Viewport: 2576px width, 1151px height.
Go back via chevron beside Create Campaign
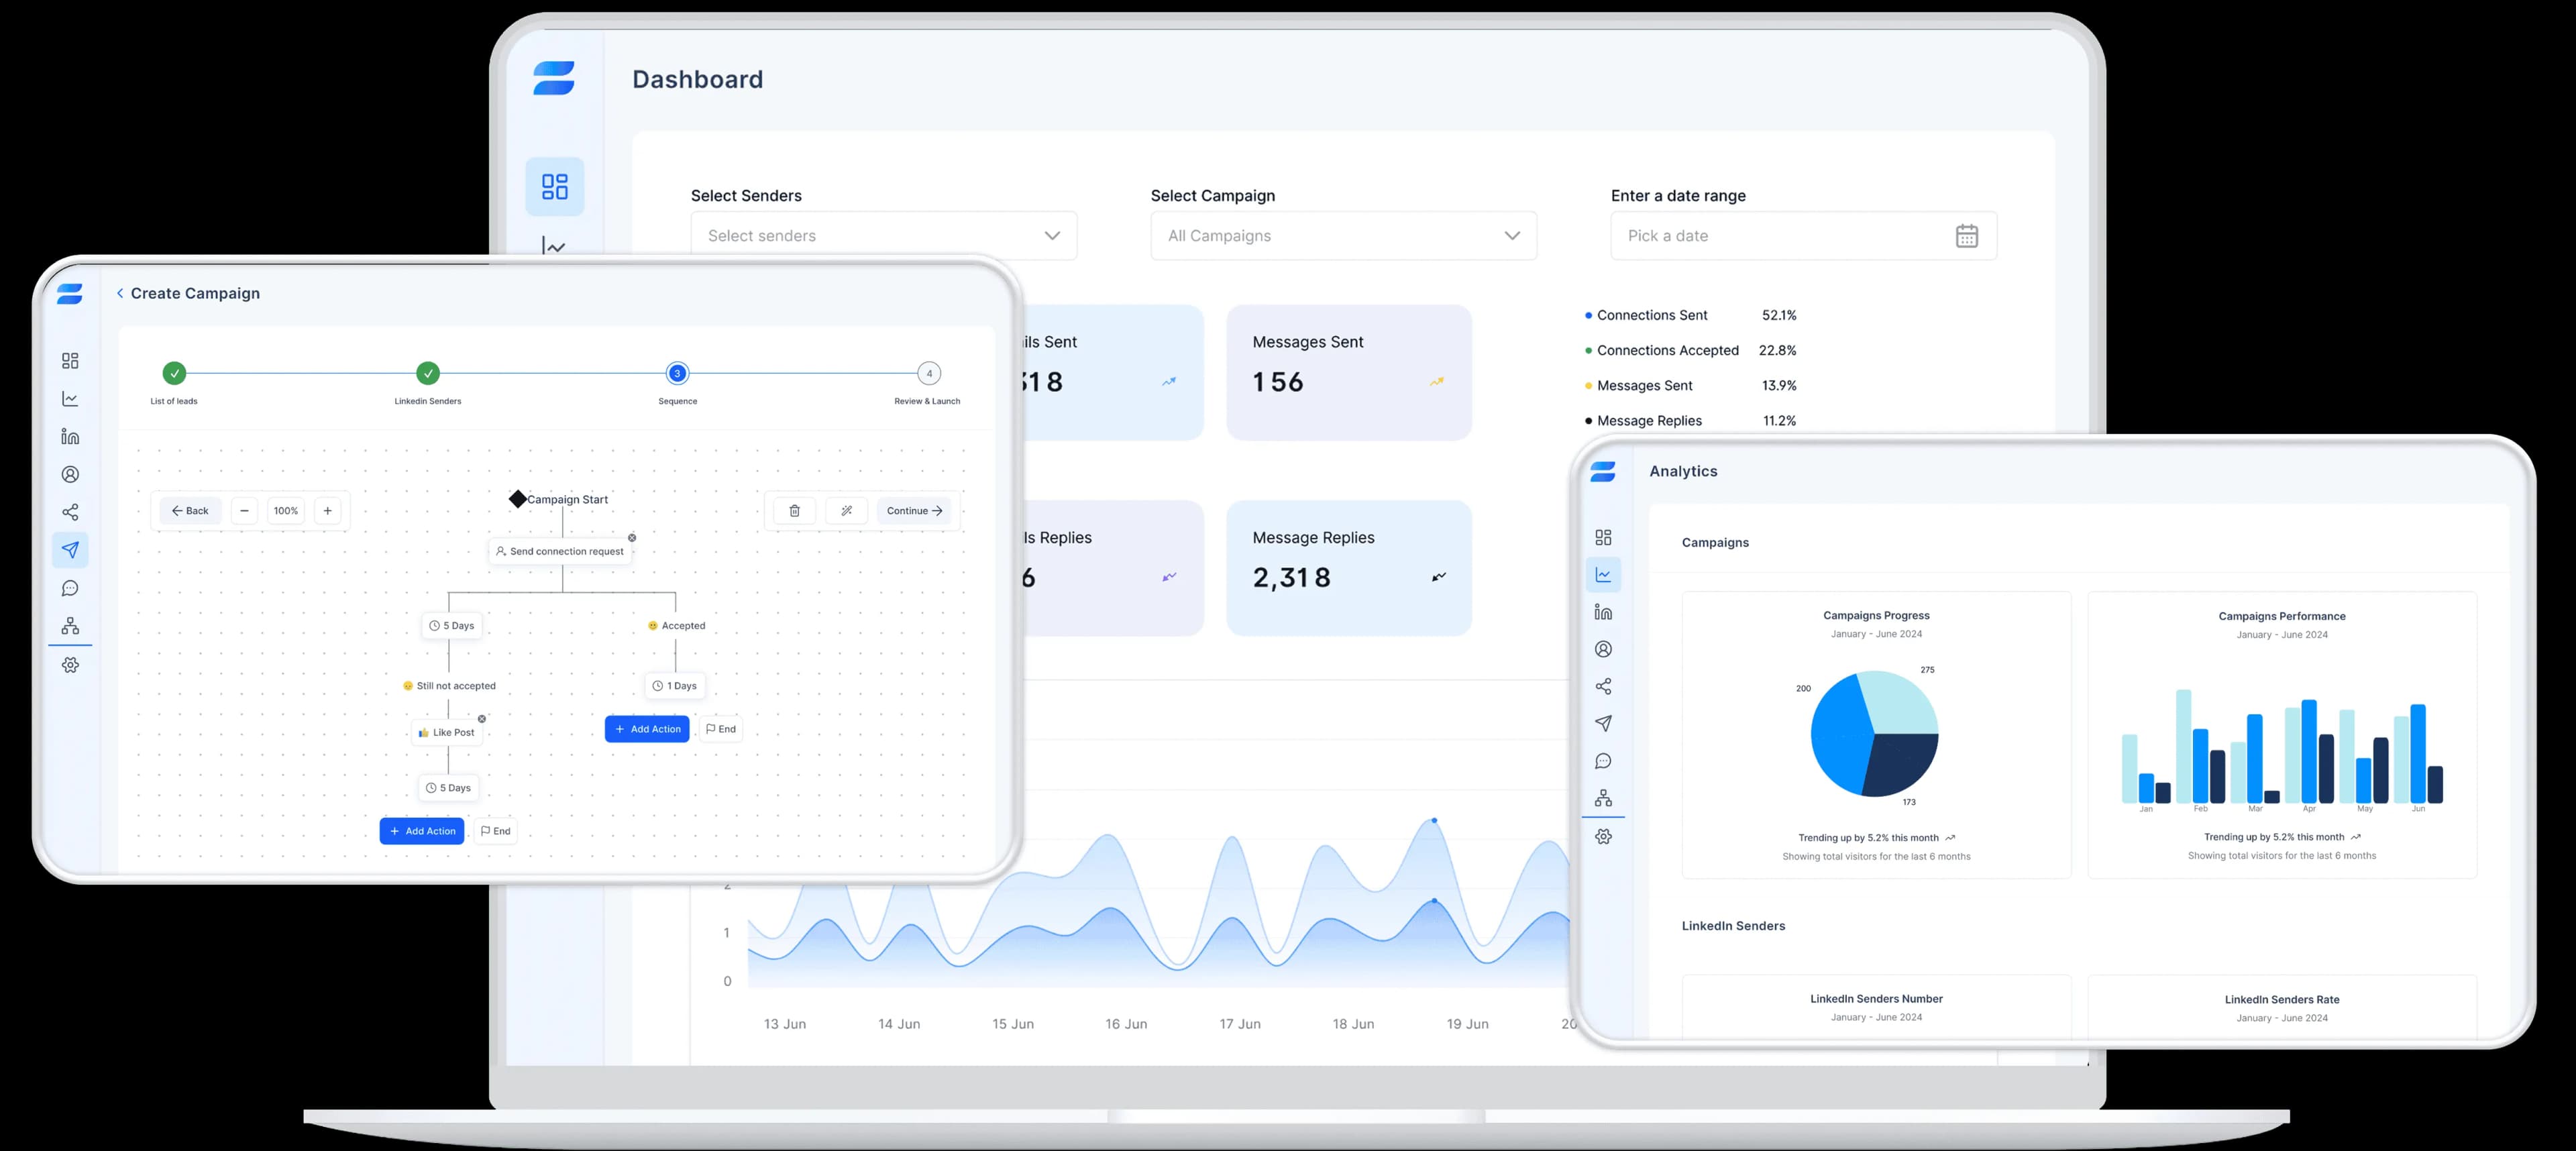[120, 293]
